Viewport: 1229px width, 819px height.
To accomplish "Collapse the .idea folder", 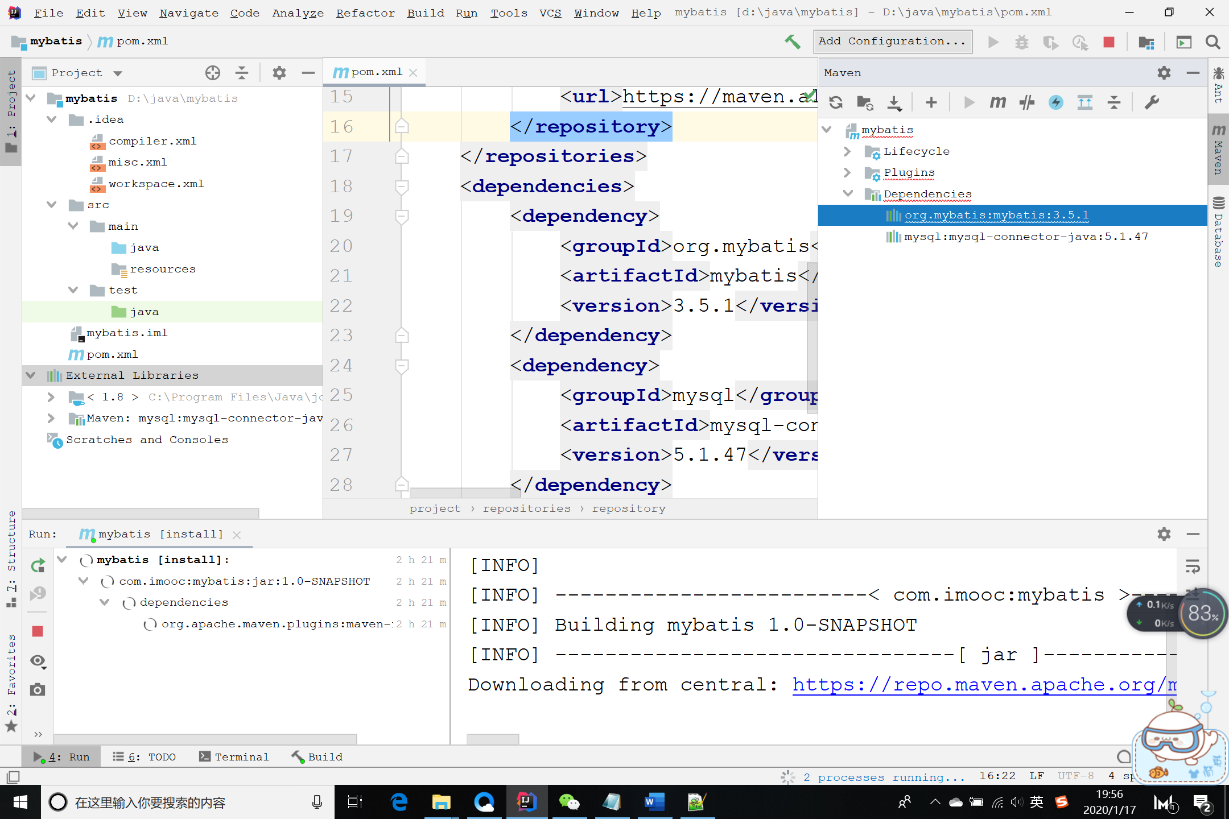I will click(x=52, y=119).
